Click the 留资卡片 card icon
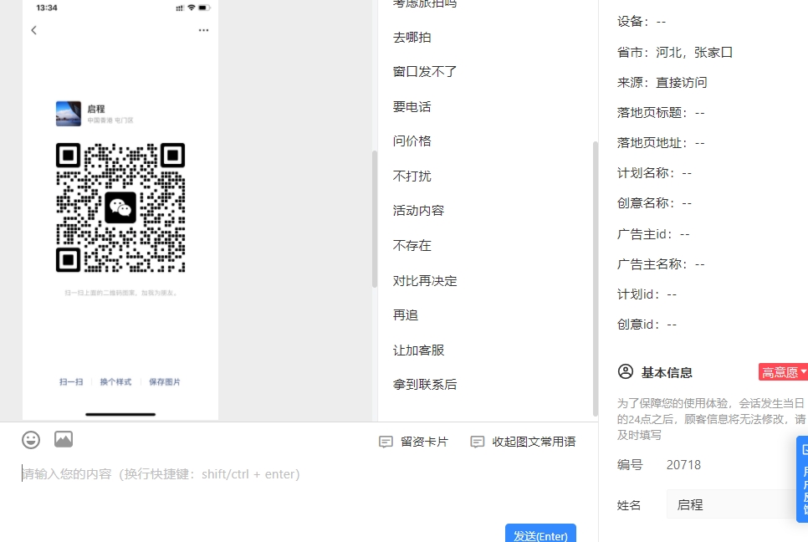 pos(386,442)
